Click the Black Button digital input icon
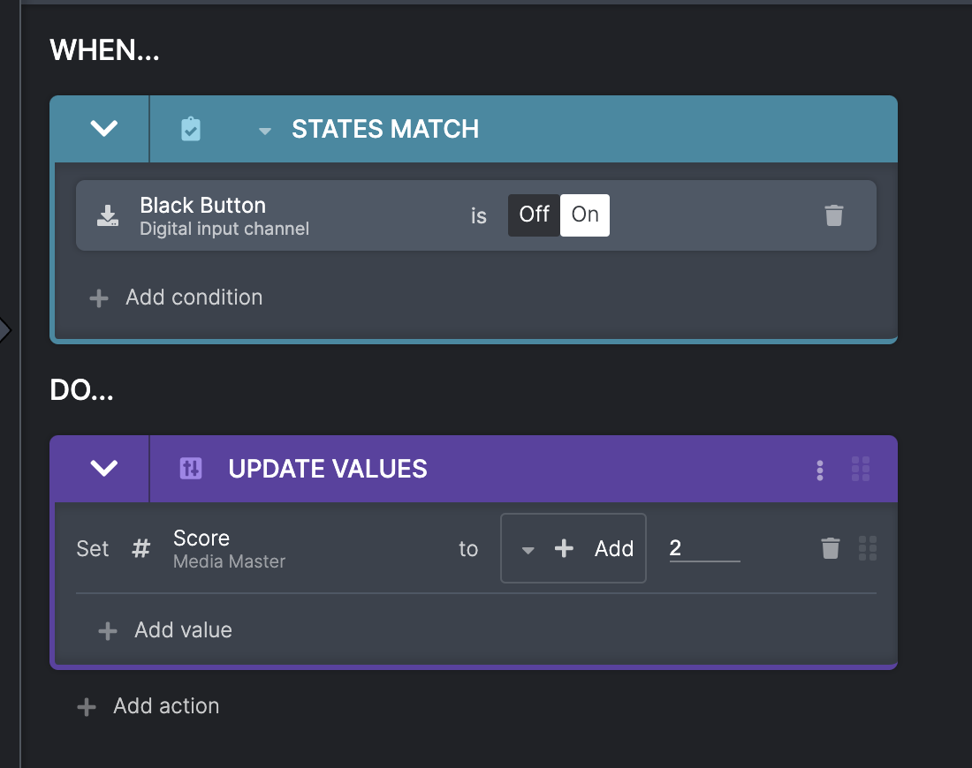The image size is (972, 768). point(108,215)
